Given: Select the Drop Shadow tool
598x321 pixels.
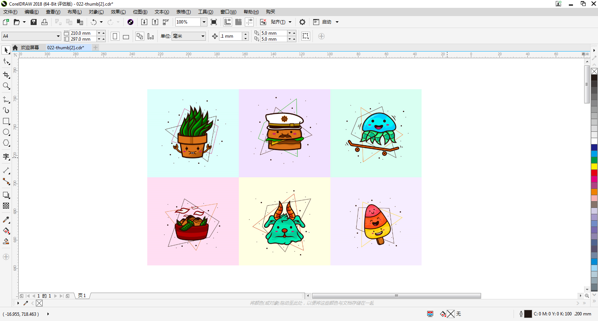Looking at the screenshot, I should tap(6, 195).
